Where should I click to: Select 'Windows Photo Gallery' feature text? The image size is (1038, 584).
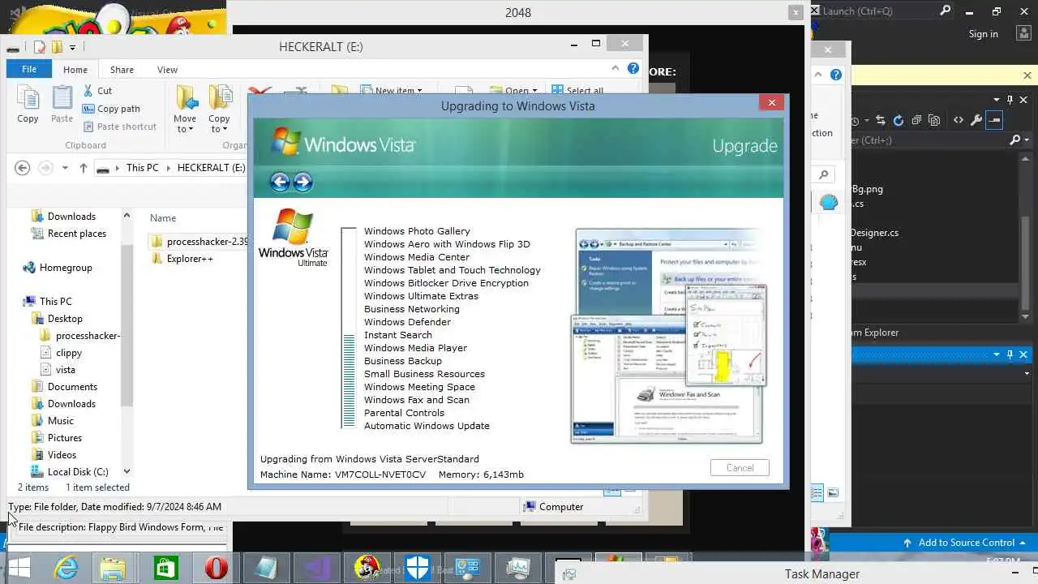(x=417, y=231)
